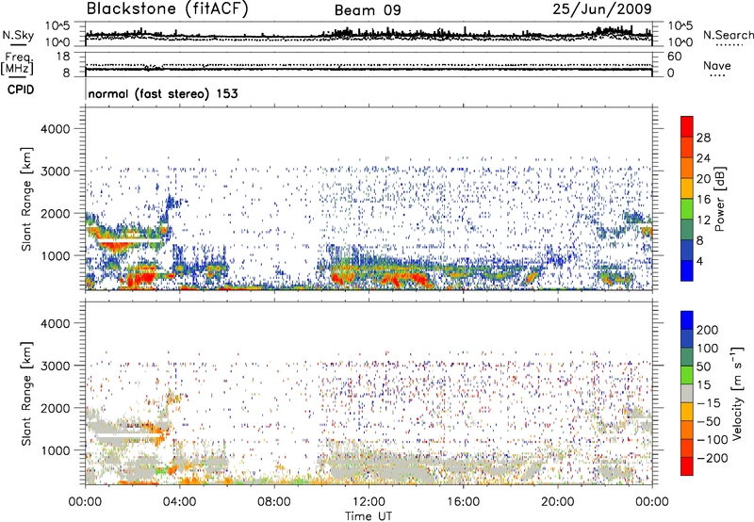Viewport: 754px width, 522px height.
Task: Click the 'Blackstone (fitACF)' title text
Action: pyautogui.click(x=168, y=8)
